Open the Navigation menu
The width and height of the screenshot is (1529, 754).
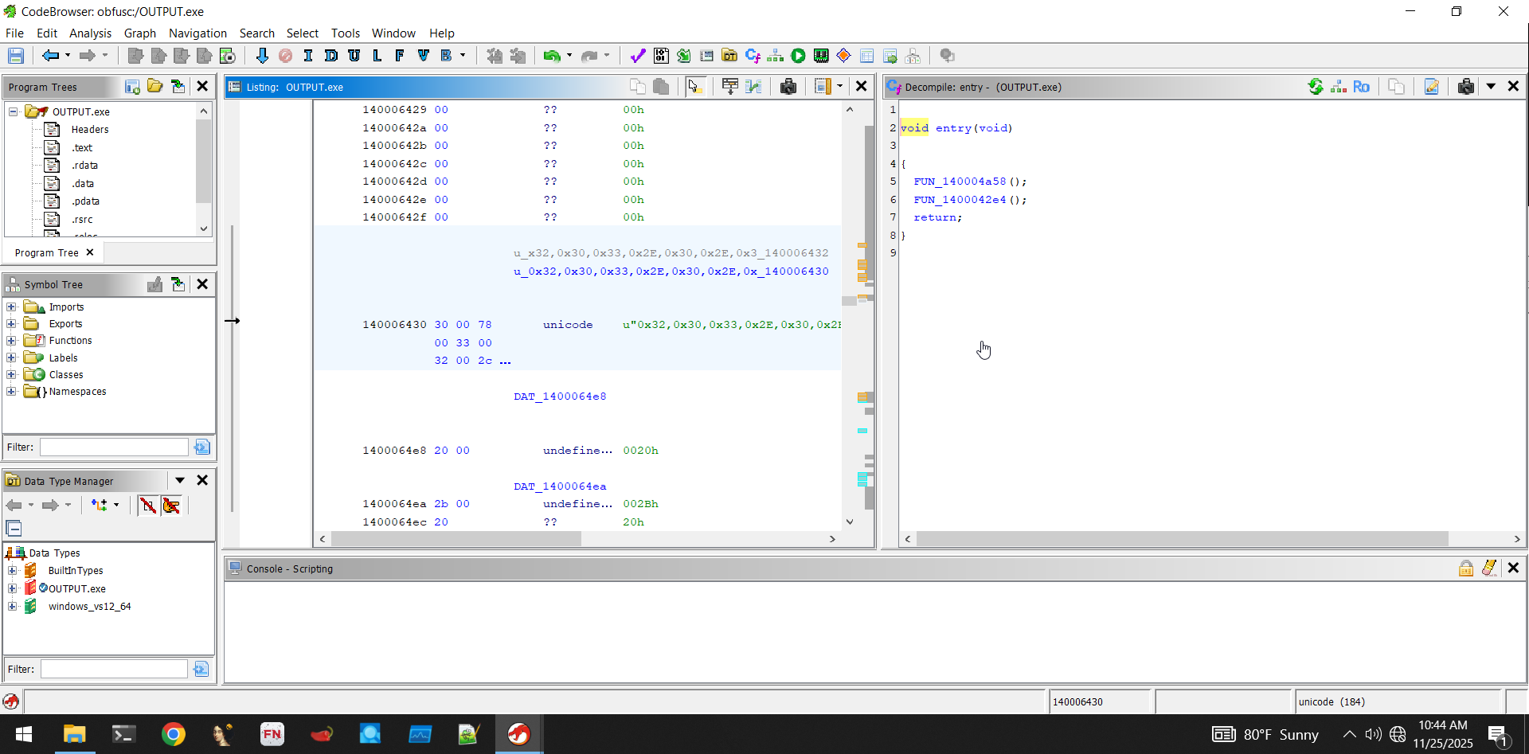197,33
